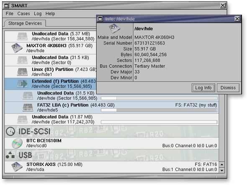The height and width of the screenshot is (185, 247).
Task: Click the Dev Major value 33
Action: (x=137, y=72)
